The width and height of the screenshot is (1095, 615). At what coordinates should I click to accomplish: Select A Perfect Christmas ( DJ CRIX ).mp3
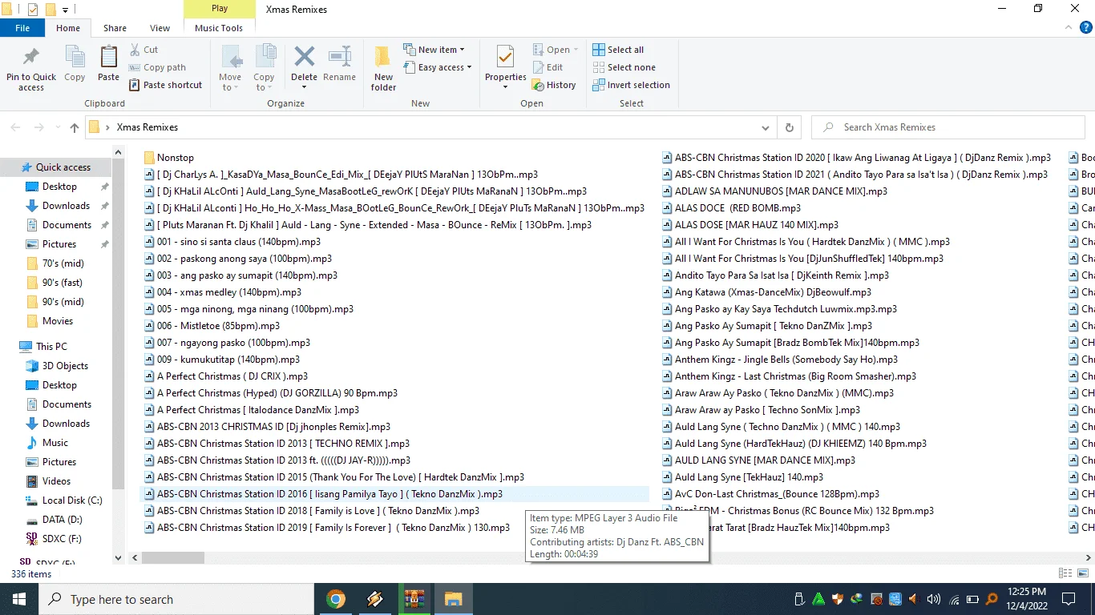[x=226, y=376]
